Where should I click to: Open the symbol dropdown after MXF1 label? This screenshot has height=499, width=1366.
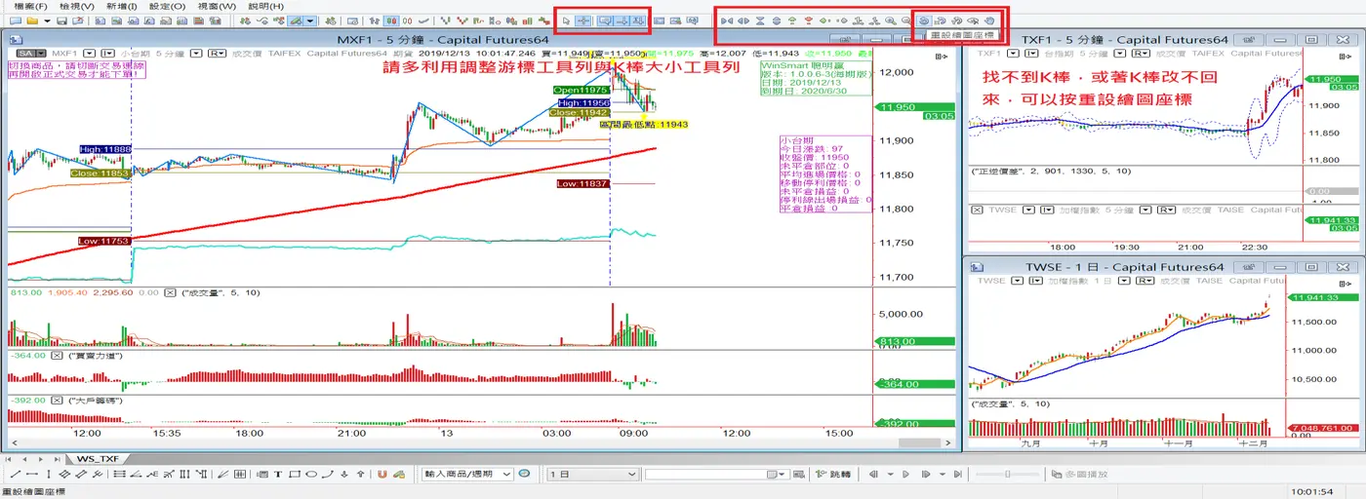click(x=89, y=53)
